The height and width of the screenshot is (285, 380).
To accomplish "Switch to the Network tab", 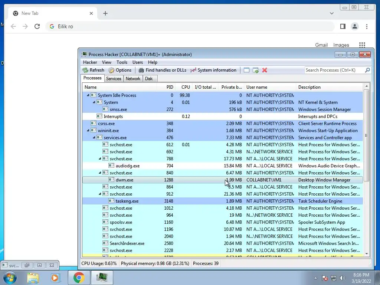I will 133,79.
